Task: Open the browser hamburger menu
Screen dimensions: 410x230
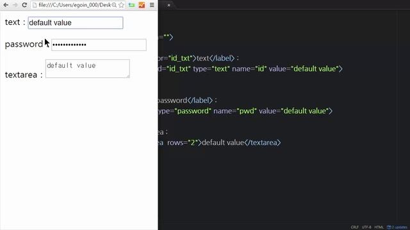Action: click(x=152, y=5)
